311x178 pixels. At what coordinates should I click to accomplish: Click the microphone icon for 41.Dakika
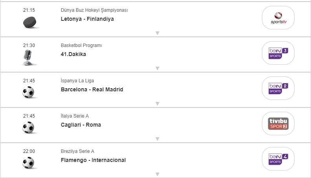pos(28,58)
